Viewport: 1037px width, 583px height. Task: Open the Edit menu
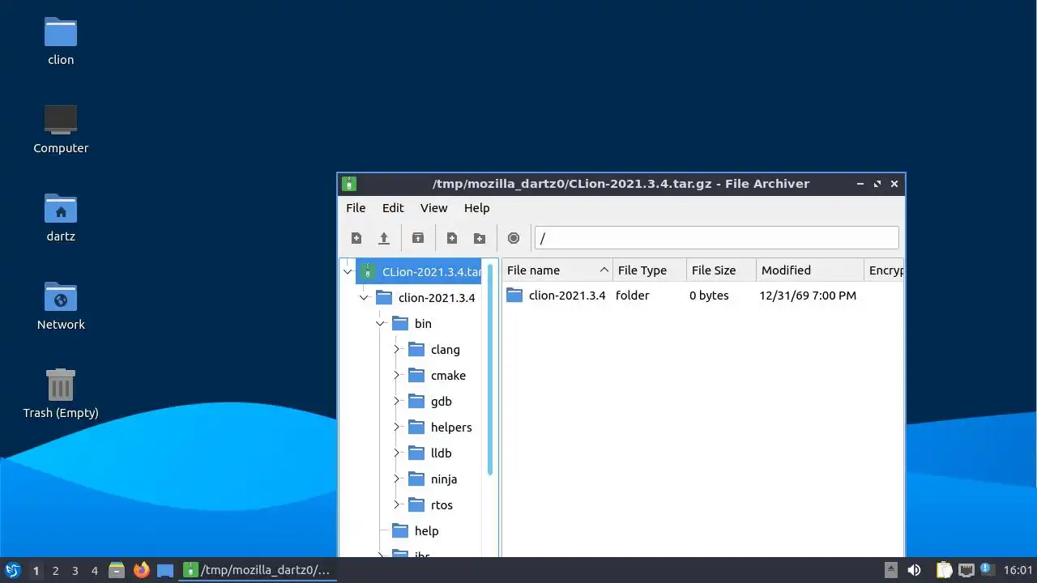393,208
